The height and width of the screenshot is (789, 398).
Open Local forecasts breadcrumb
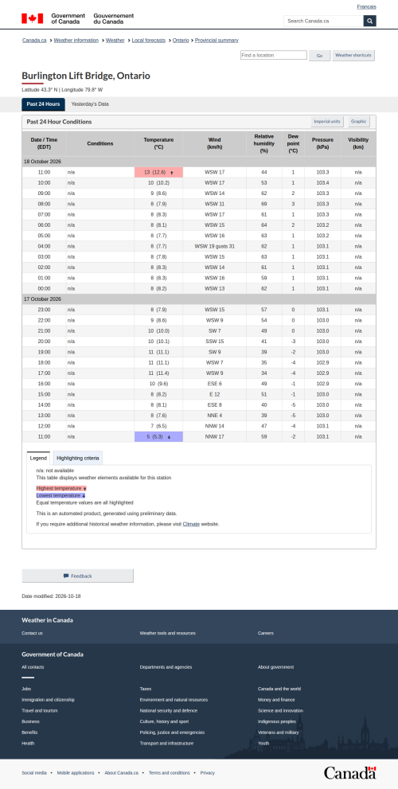pyautogui.click(x=148, y=41)
